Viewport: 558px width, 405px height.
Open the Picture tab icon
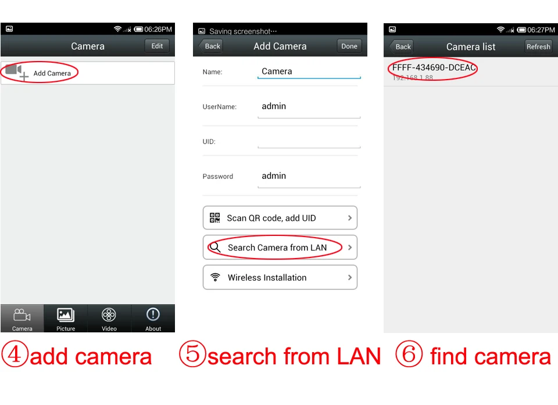tap(66, 314)
